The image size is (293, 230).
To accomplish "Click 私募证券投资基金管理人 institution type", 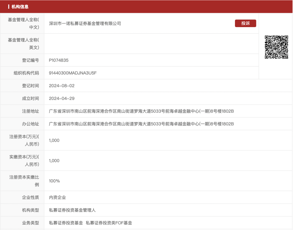I will (72, 210).
